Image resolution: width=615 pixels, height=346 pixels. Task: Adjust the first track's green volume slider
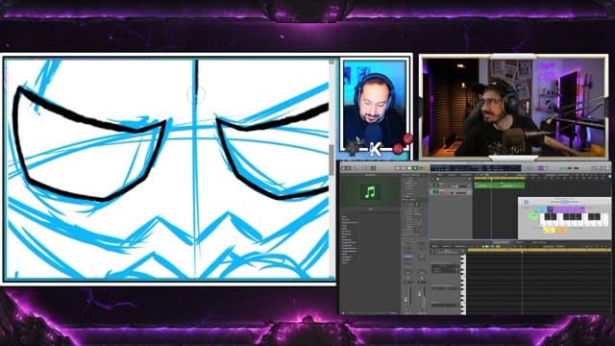coord(458,186)
